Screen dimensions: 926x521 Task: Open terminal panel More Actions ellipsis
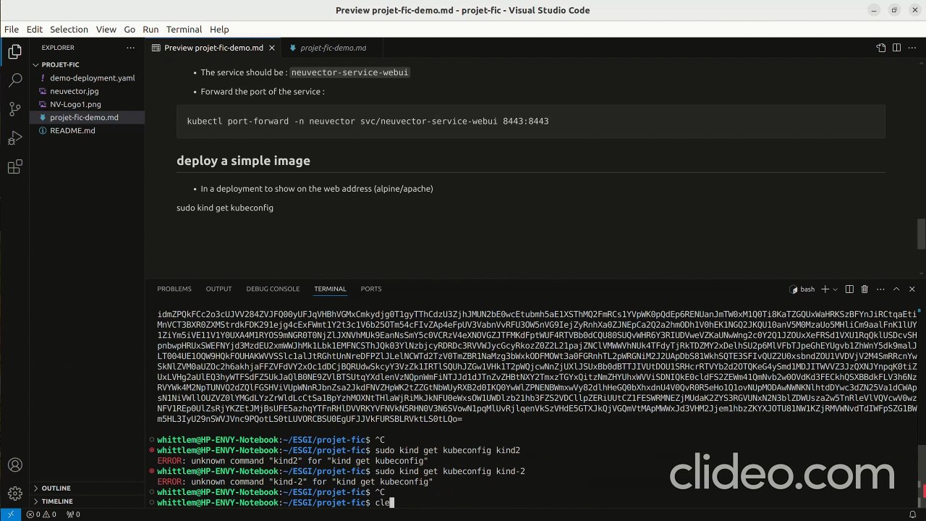tap(880, 289)
